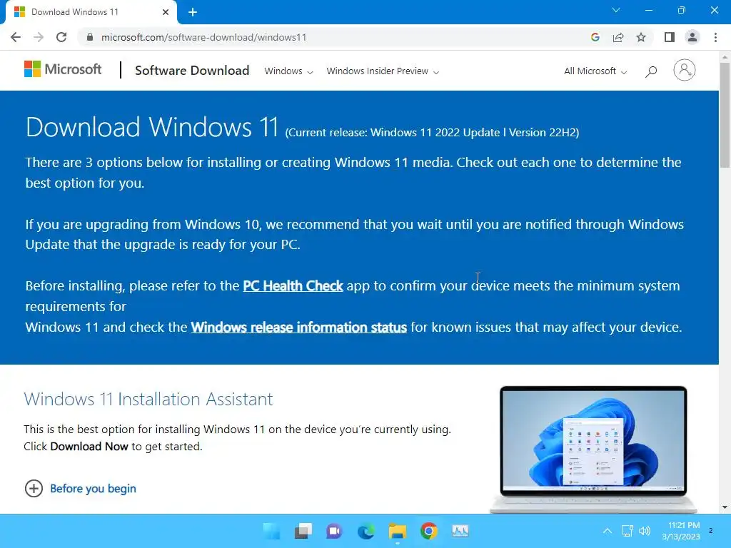Click the Google icon in address bar
The image size is (731, 548).
click(x=595, y=37)
